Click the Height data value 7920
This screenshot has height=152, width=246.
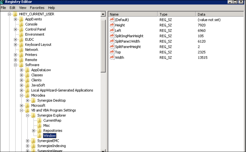click(202, 25)
